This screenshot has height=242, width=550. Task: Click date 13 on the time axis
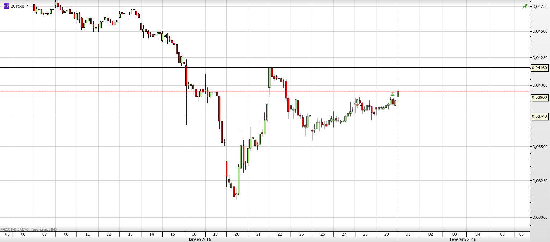pos(130,234)
